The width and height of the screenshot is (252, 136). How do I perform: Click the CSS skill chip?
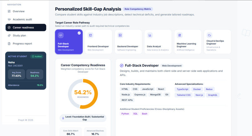point(135,89)
